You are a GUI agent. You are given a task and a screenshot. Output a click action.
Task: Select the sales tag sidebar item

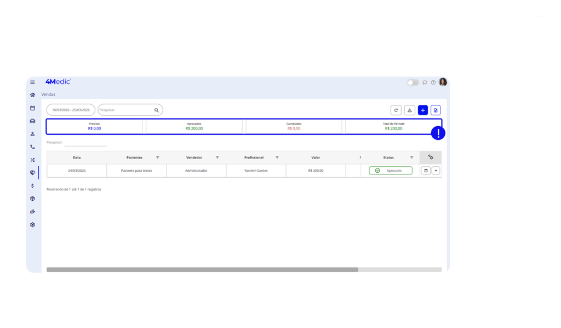(32, 173)
